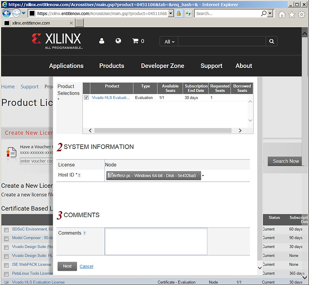Click the Available Seats column header
Viewport: 309px width, 285px height.
click(170, 88)
